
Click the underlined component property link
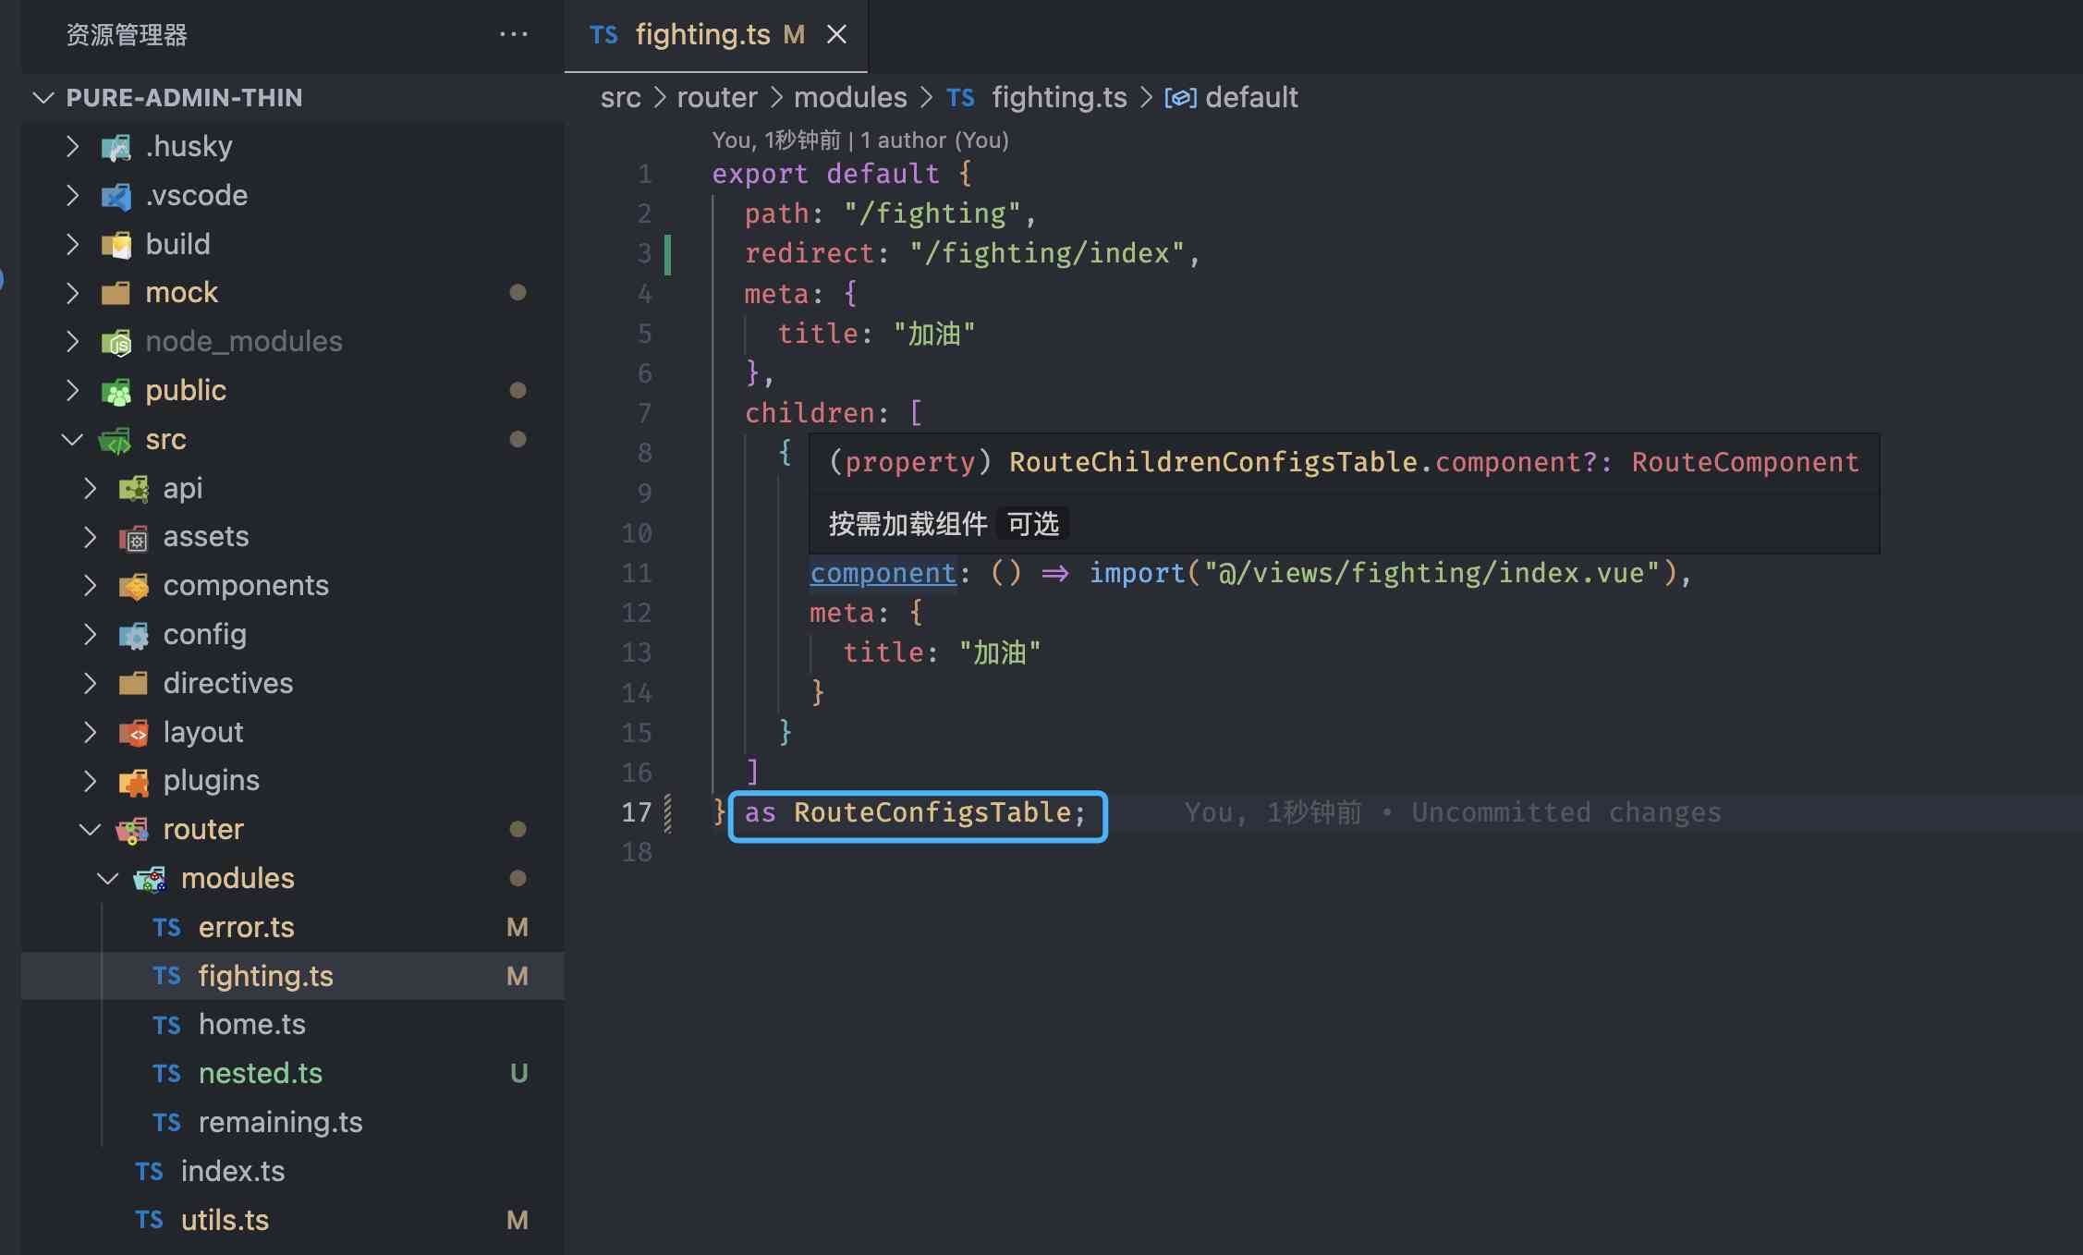pos(883,574)
